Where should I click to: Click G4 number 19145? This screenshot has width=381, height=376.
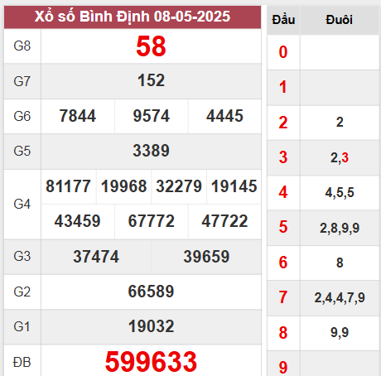point(234,186)
